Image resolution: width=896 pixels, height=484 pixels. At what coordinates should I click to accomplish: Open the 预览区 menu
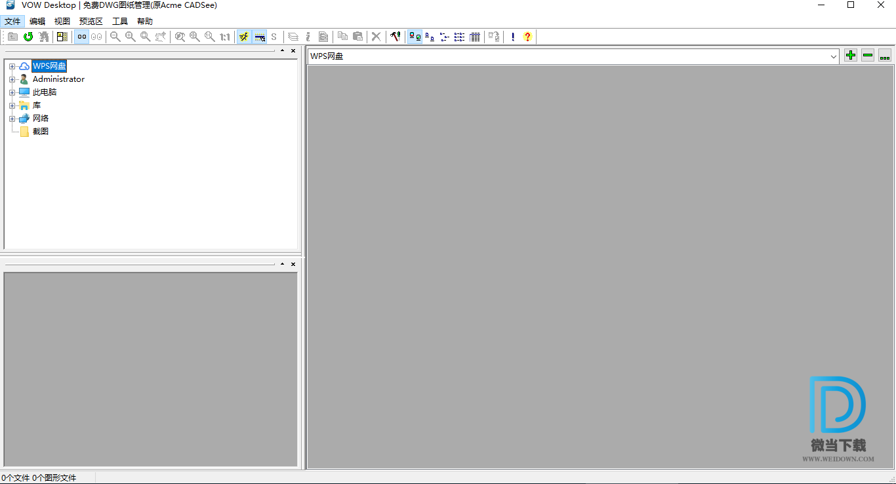click(x=91, y=22)
